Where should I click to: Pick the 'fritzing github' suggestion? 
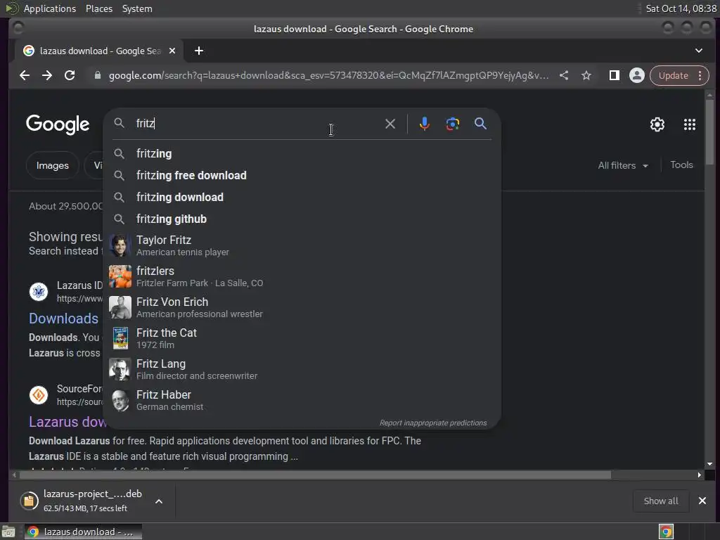click(x=302, y=219)
